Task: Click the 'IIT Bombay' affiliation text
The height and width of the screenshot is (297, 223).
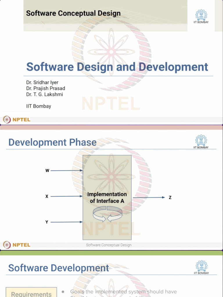Action: (39, 106)
